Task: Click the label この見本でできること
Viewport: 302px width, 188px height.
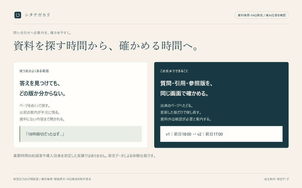Action: 174,71
